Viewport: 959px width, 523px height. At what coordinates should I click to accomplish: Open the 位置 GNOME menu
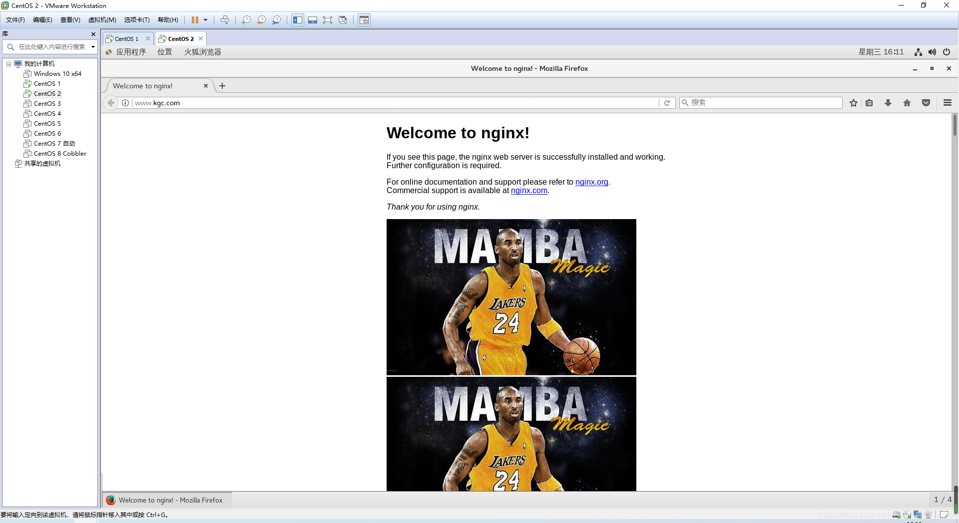click(x=165, y=52)
